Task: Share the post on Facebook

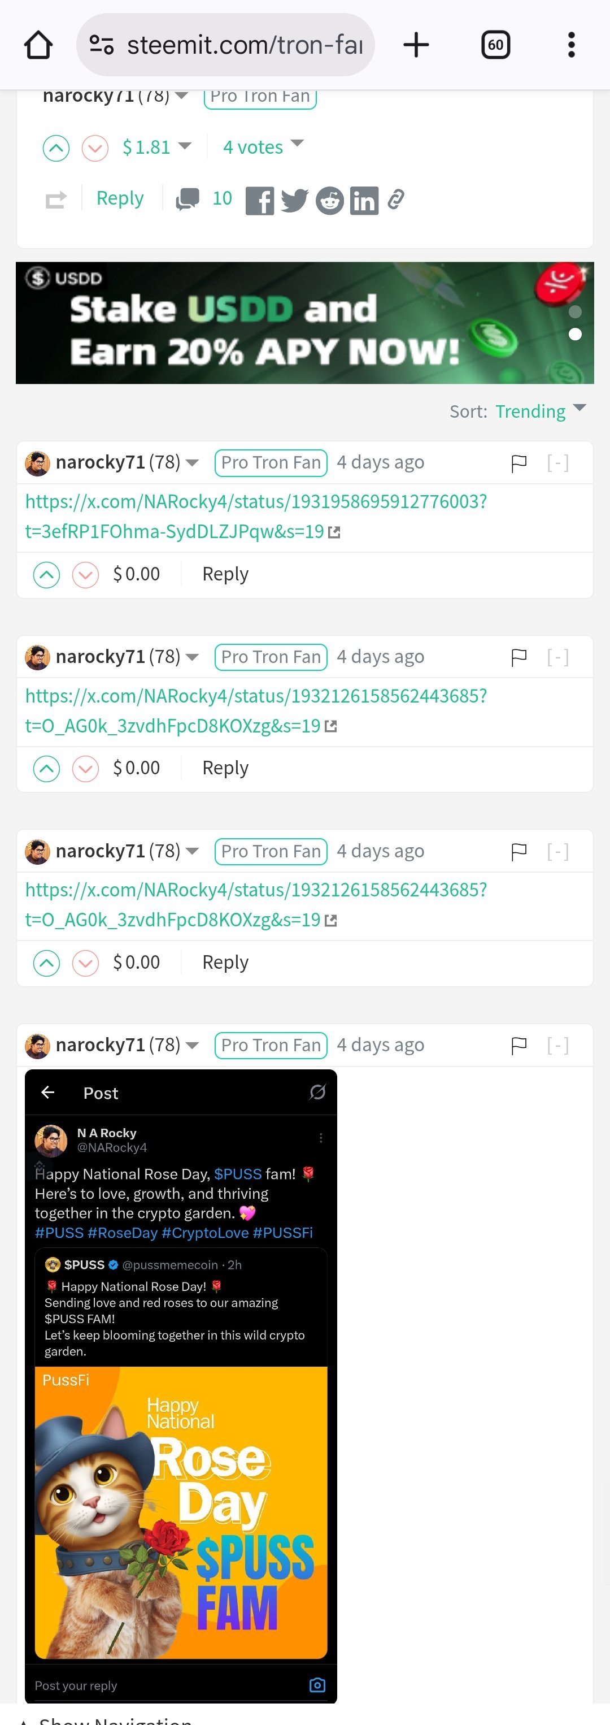Action: pos(259,200)
